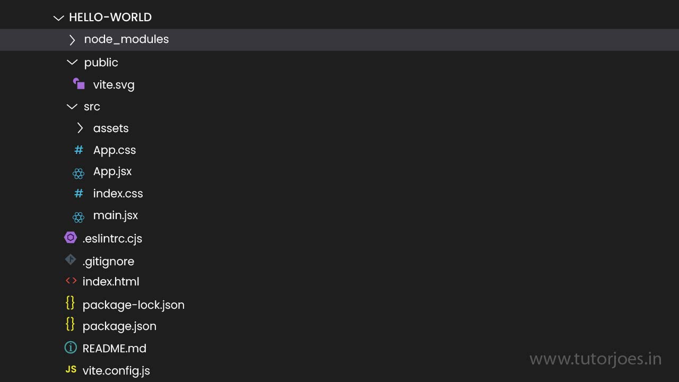Open the App.css file

point(115,150)
